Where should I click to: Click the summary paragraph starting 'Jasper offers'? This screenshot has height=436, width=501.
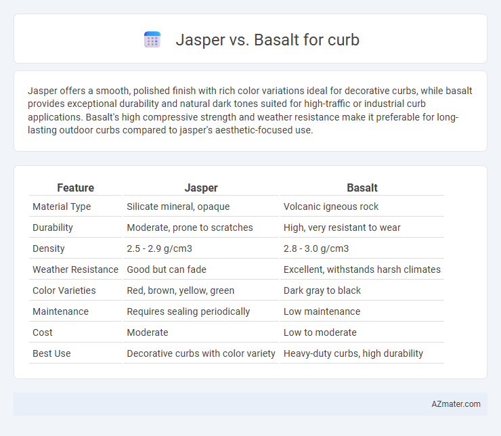250,110
